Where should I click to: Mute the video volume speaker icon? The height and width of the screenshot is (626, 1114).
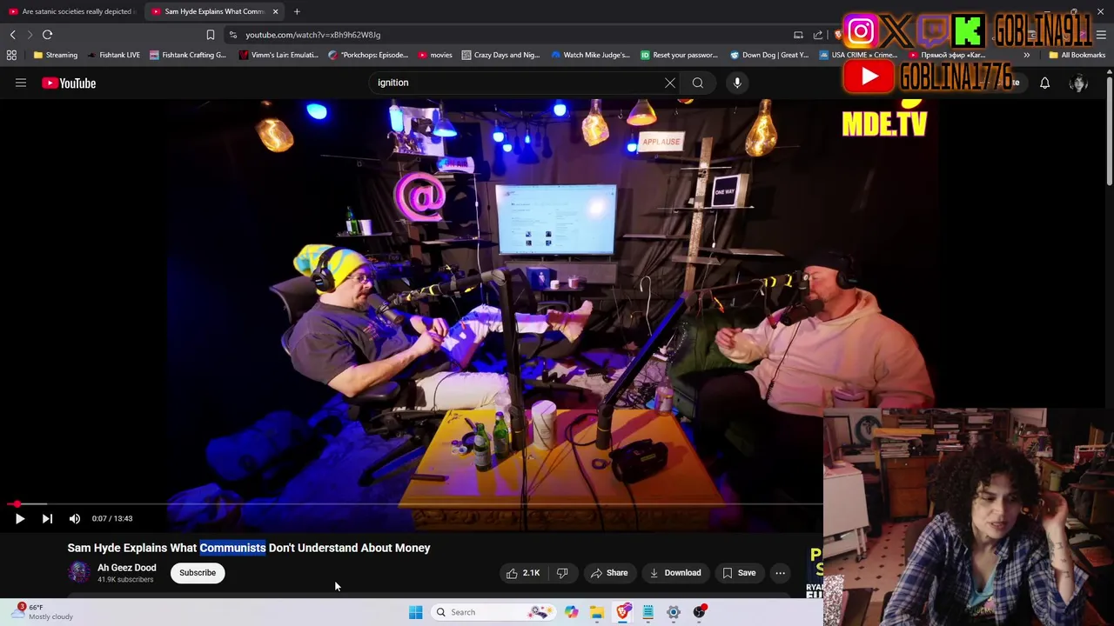[75, 518]
